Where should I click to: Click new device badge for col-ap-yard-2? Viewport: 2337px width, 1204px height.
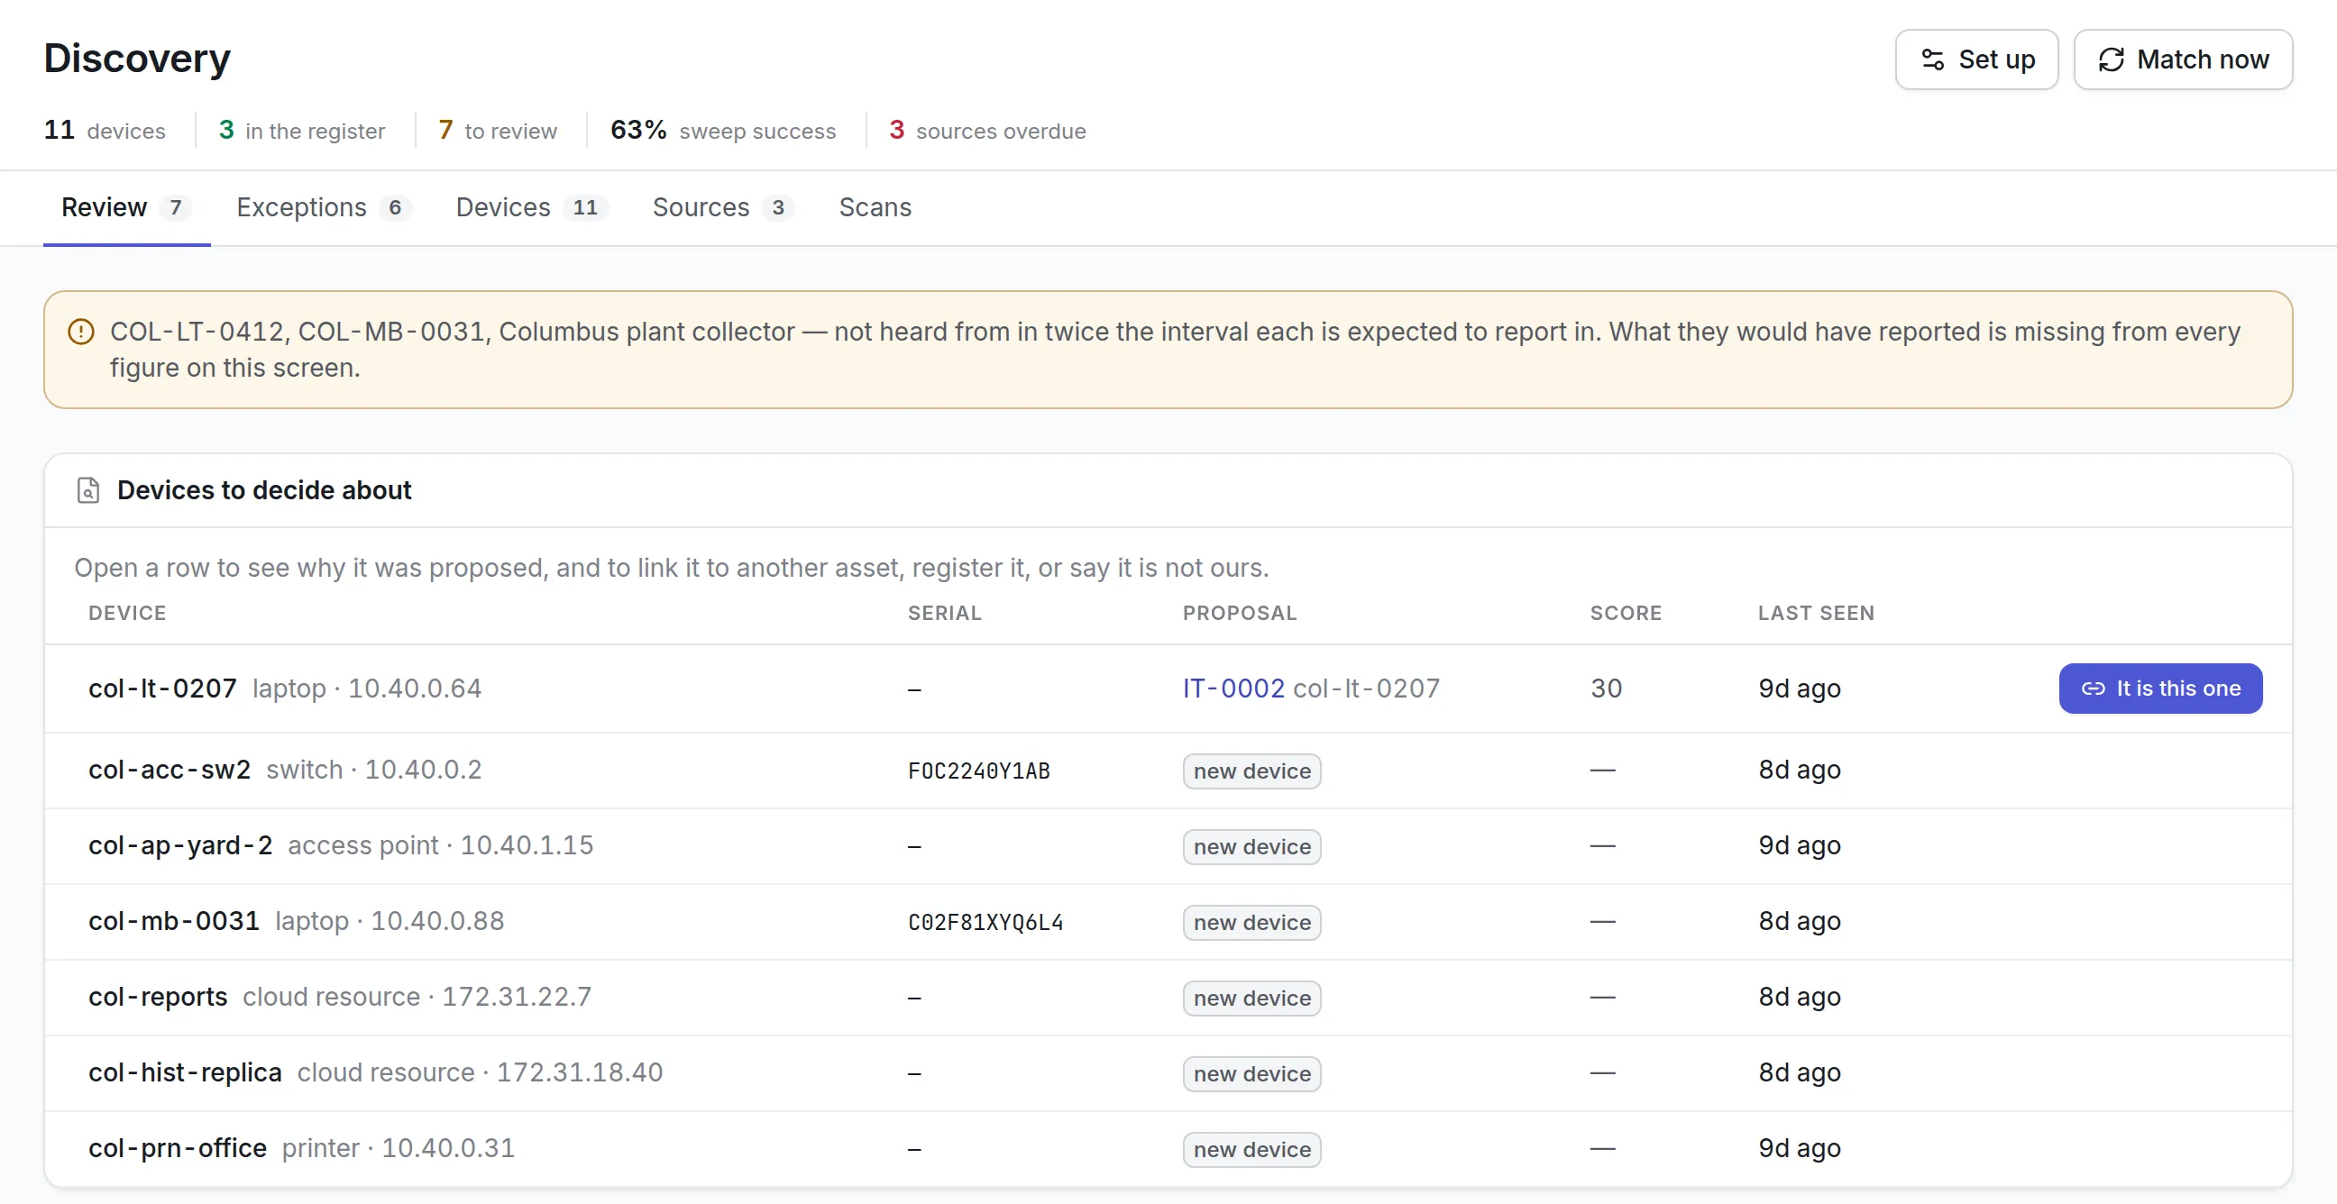(x=1252, y=847)
